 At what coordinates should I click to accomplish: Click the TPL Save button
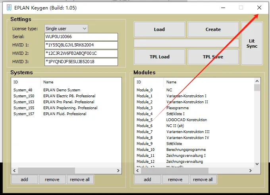pos(213,57)
